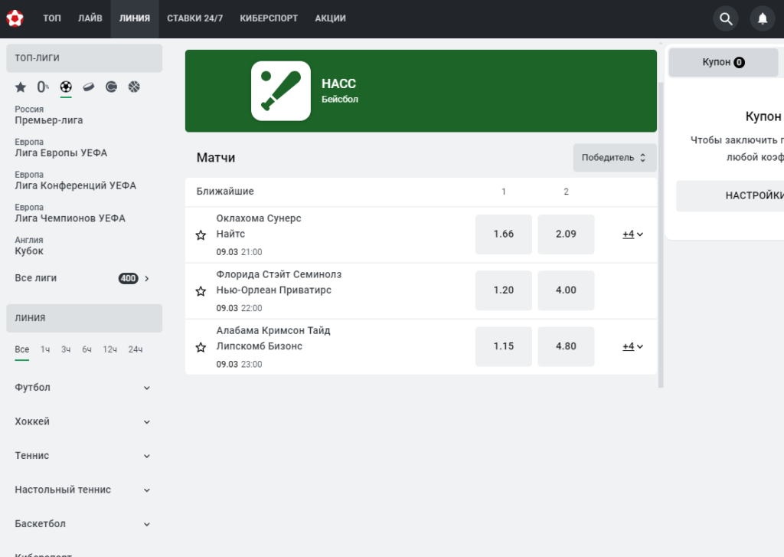Open Россия Премьер-лига league
This screenshot has width=784, height=557.
pyautogui.click(x=48, y=115)
